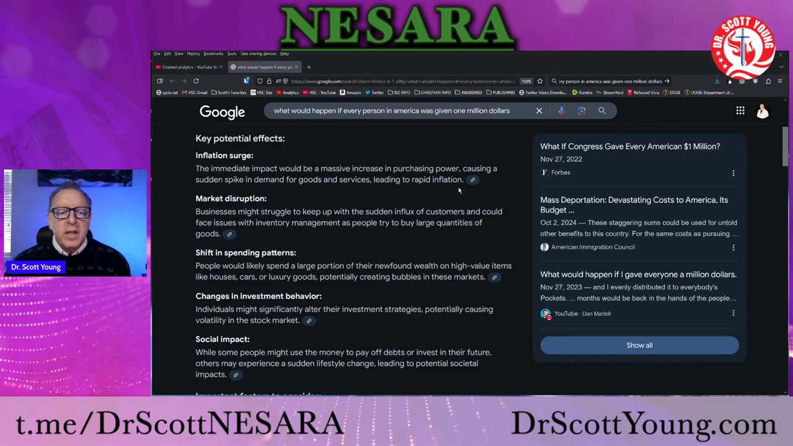Viewport: 793px width, 446px height.
Task: Search by image with Google Lens icon
Action: tap(581, 110)
